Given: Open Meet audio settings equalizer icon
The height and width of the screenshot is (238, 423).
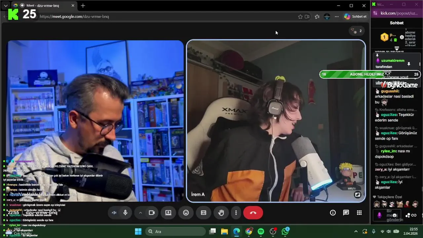Looking at the screenshot, I should point(114,213).
